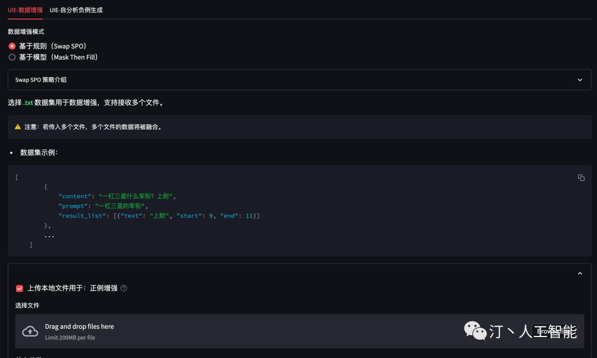The image size is (597, 358).
Task: Click the 数据集示例 bullet text
Action: click(x=39, y=152)
